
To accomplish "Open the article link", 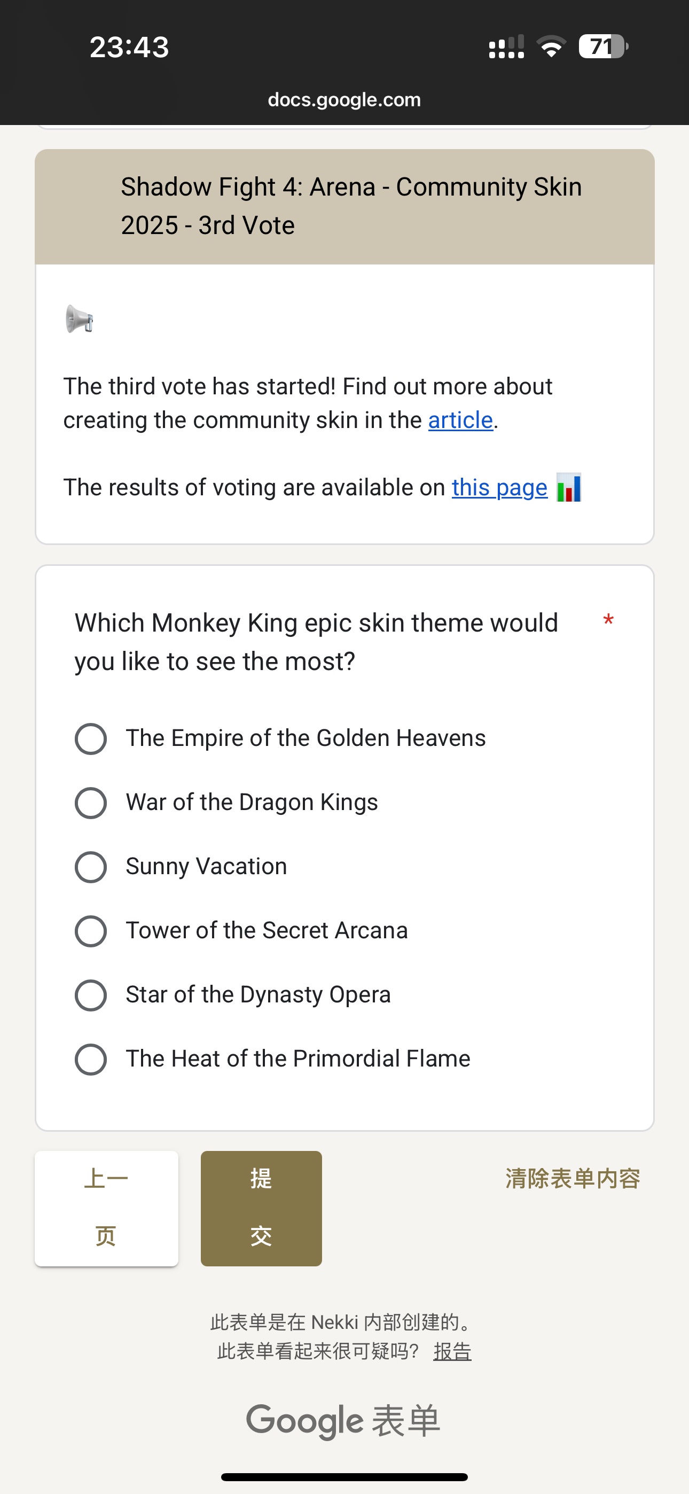I will pyautogui.click(x=460, y=420).
